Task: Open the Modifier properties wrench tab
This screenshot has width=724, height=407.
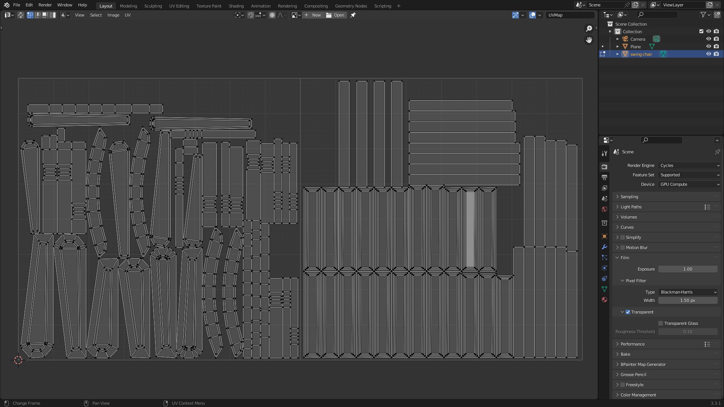Action: tap(604, 247)
